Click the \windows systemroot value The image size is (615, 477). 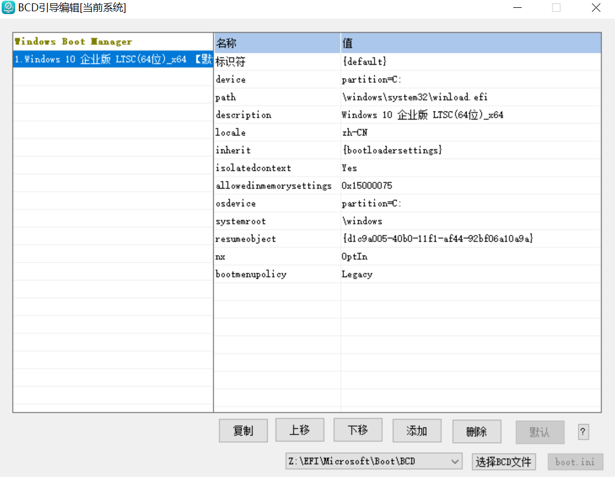click(x=362, y=221)
